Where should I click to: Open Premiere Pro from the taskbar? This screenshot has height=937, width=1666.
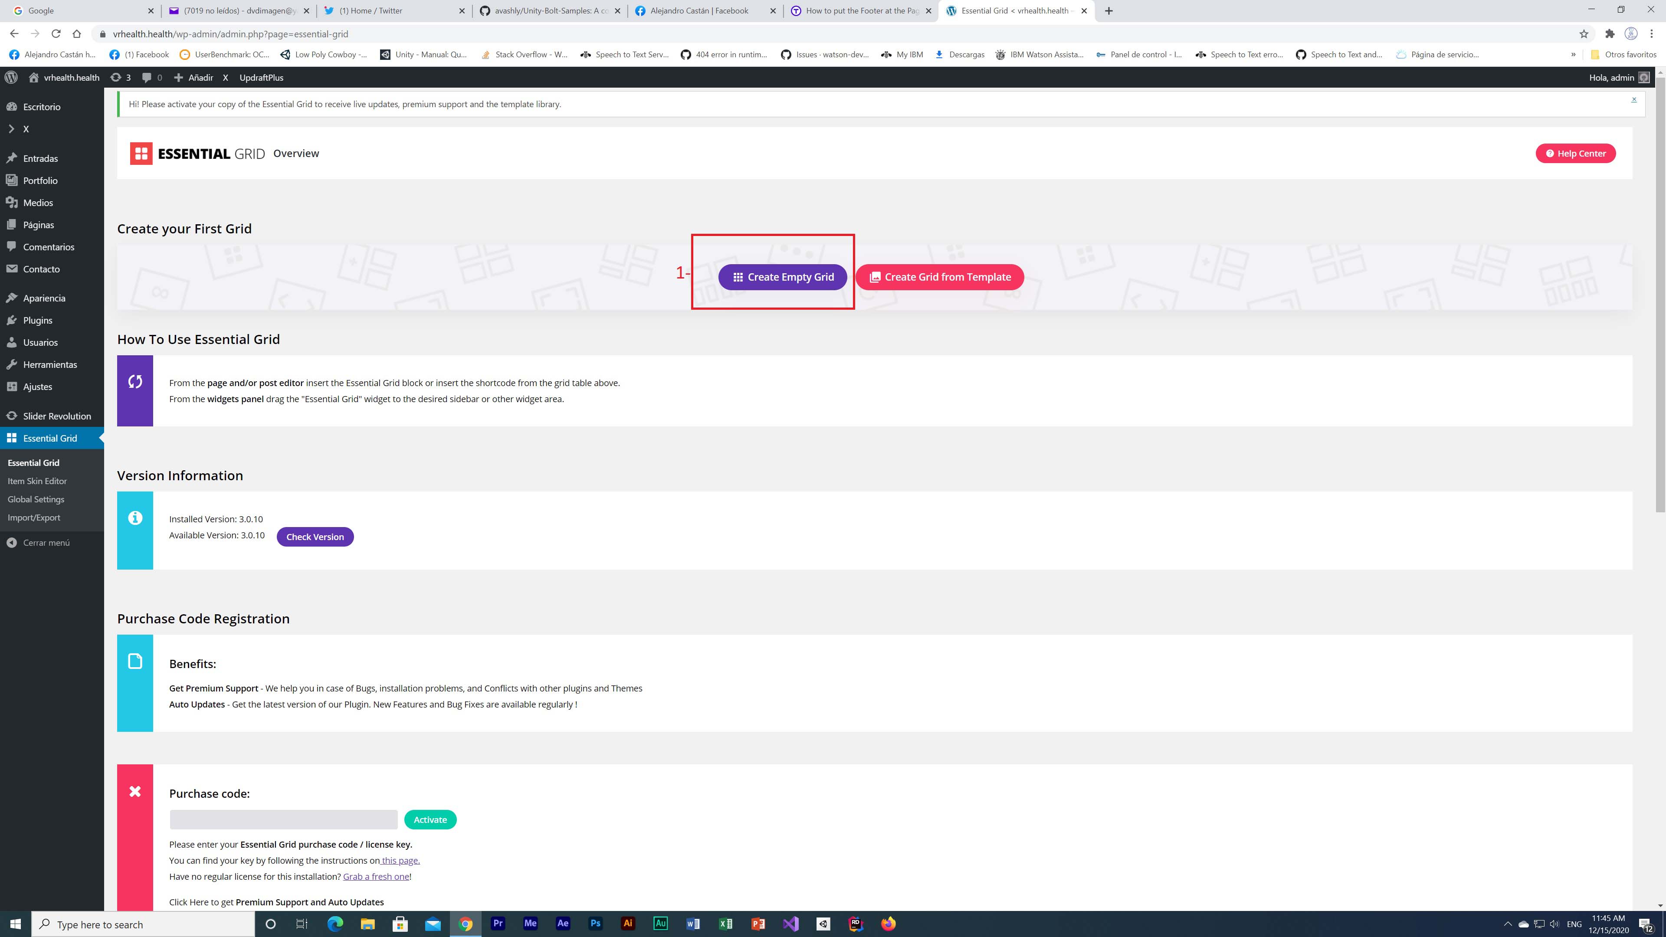click(x=498, y=924)
